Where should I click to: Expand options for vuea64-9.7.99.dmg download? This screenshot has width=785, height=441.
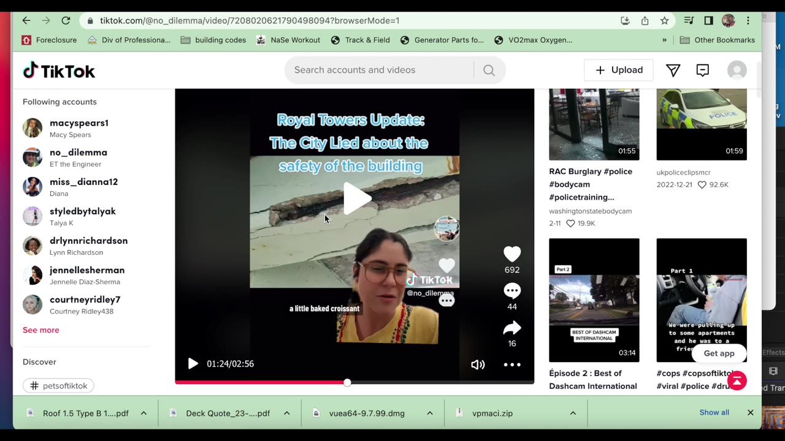pyautogui.click(x=430, y=413)
